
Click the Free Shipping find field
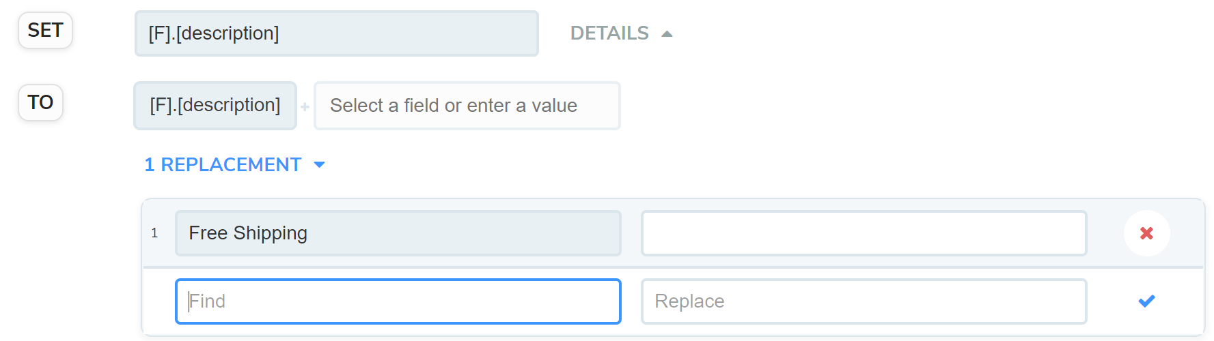coord(398,233)
